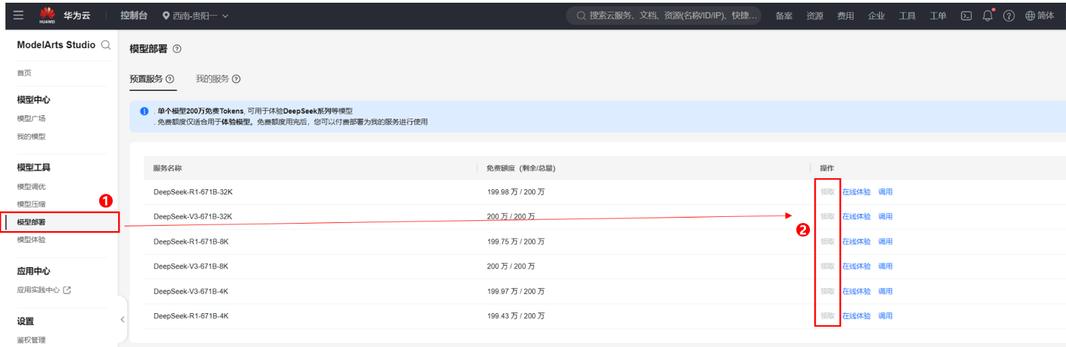Screen dimensions: 1066x347
Task: Switch language via 简体 globe icon
Action: coord(1040,16)
